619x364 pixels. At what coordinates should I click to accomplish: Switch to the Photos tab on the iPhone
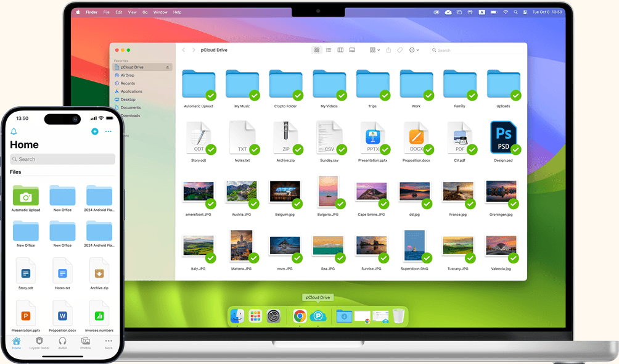point(86,344)
